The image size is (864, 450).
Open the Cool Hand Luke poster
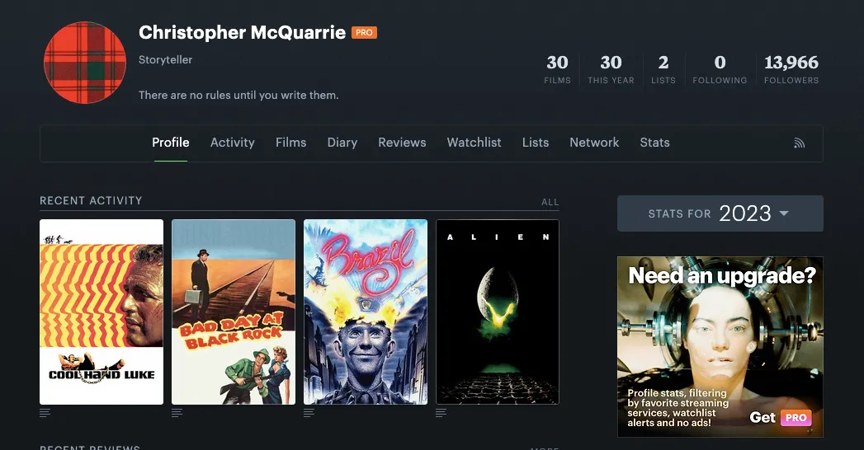point(102,312)
